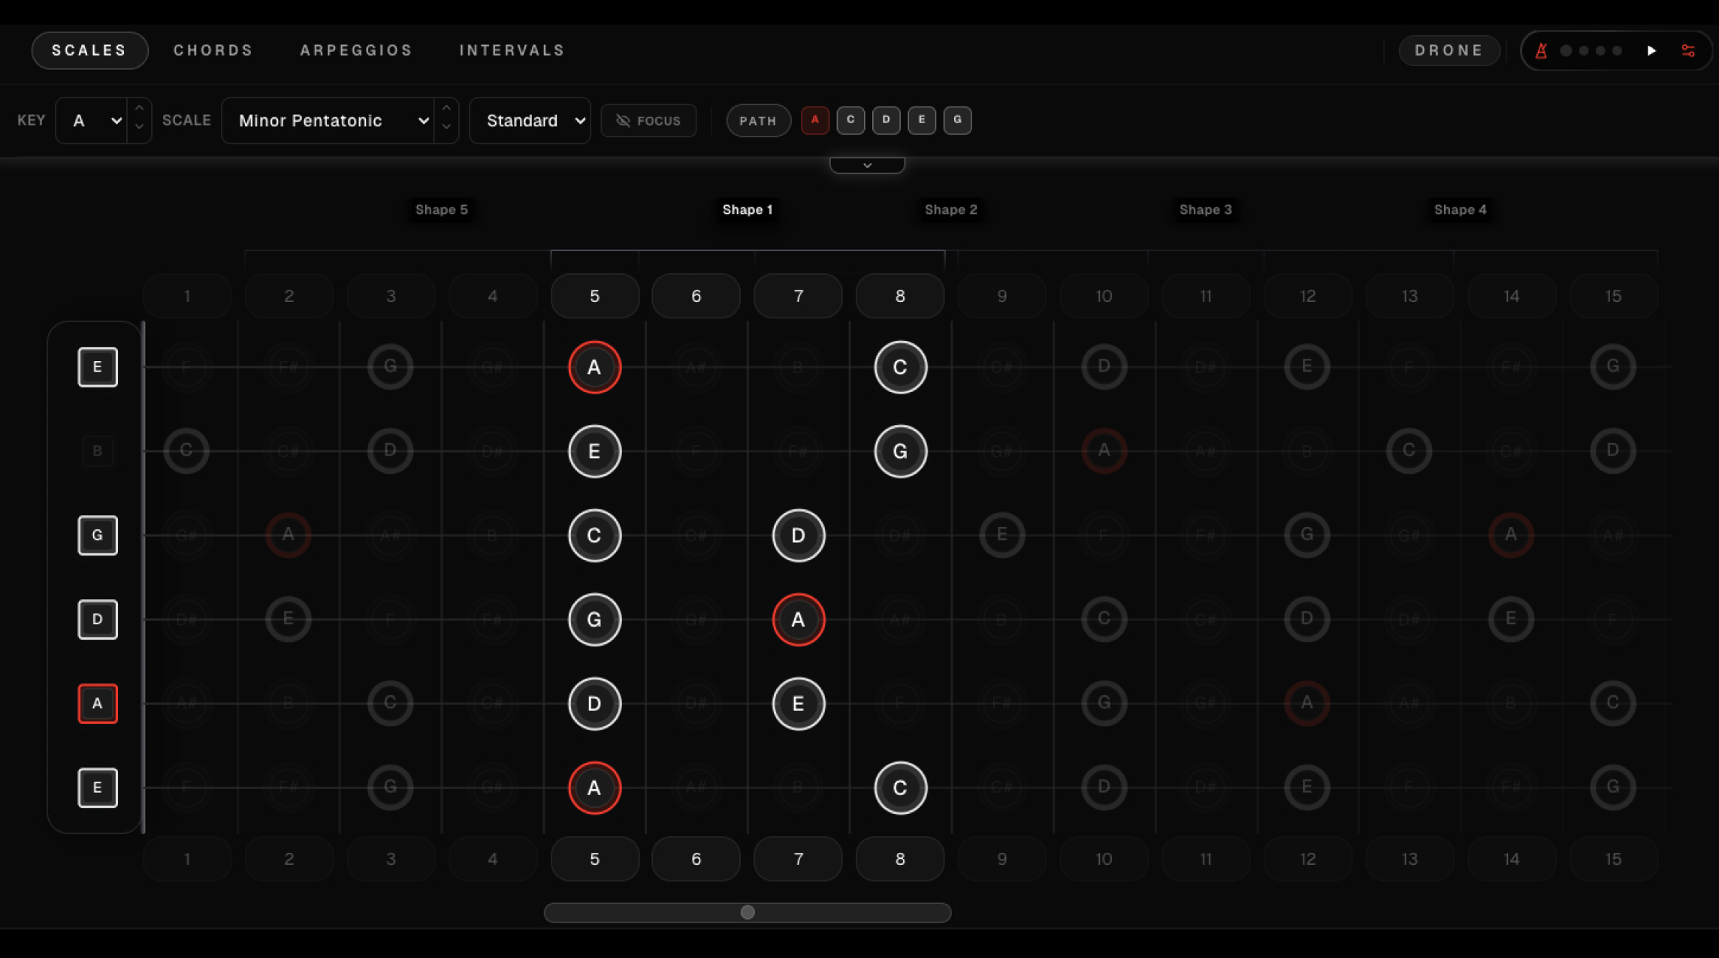Open the playback settings sliders icon
1719x958 pixels.
1689,50
